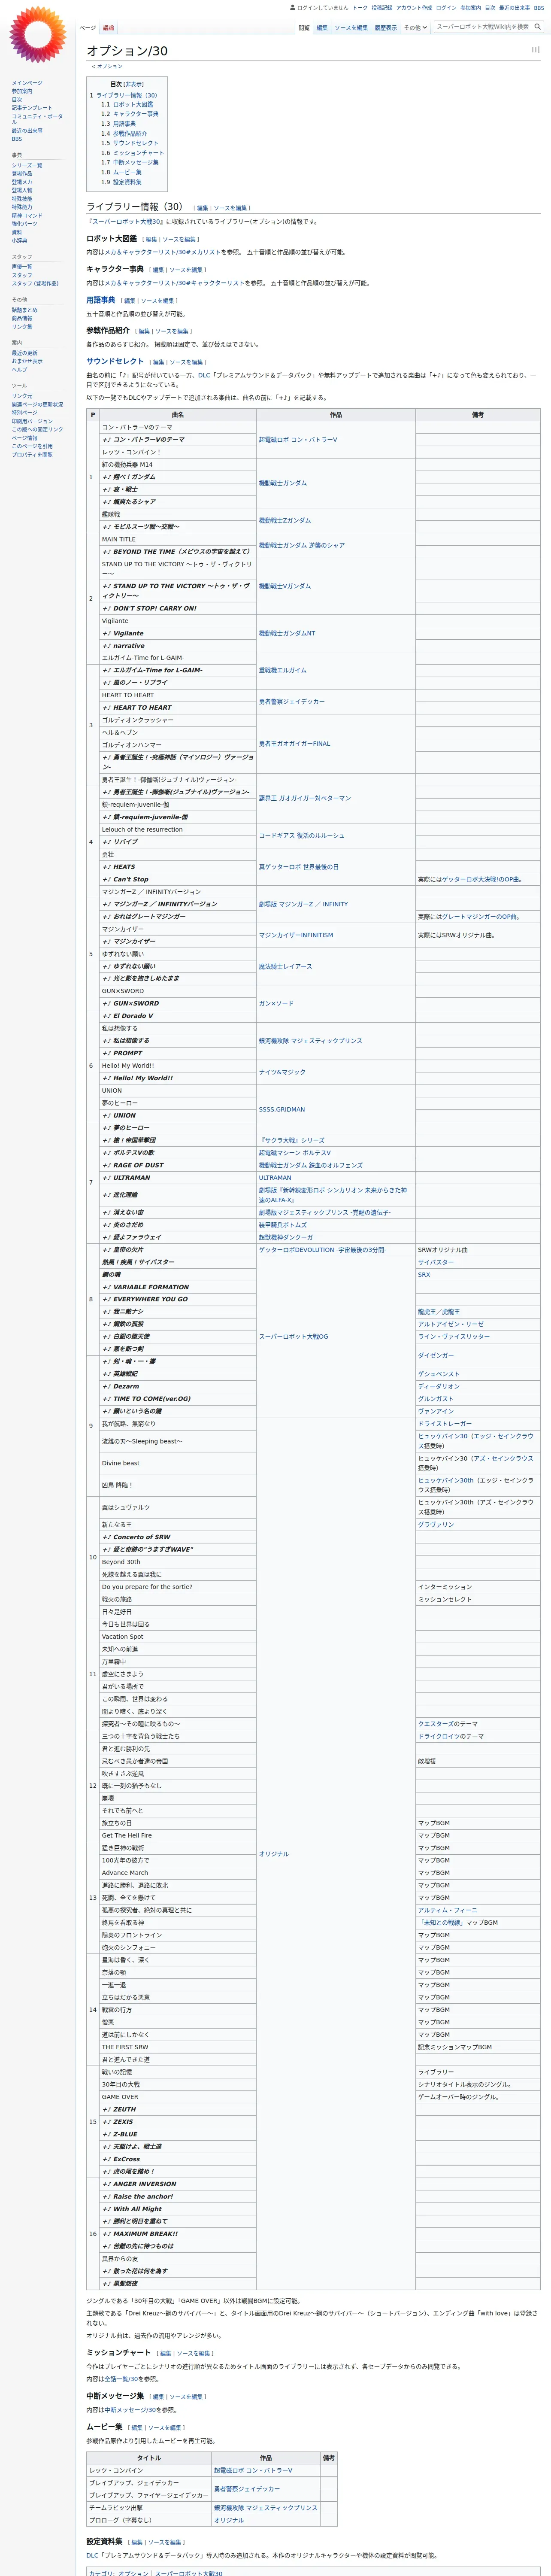551x2576 pixels.
Task: Open the 用語事典 heading link
Action: 100,300
